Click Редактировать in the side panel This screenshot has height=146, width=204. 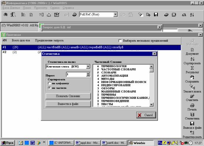192,135
